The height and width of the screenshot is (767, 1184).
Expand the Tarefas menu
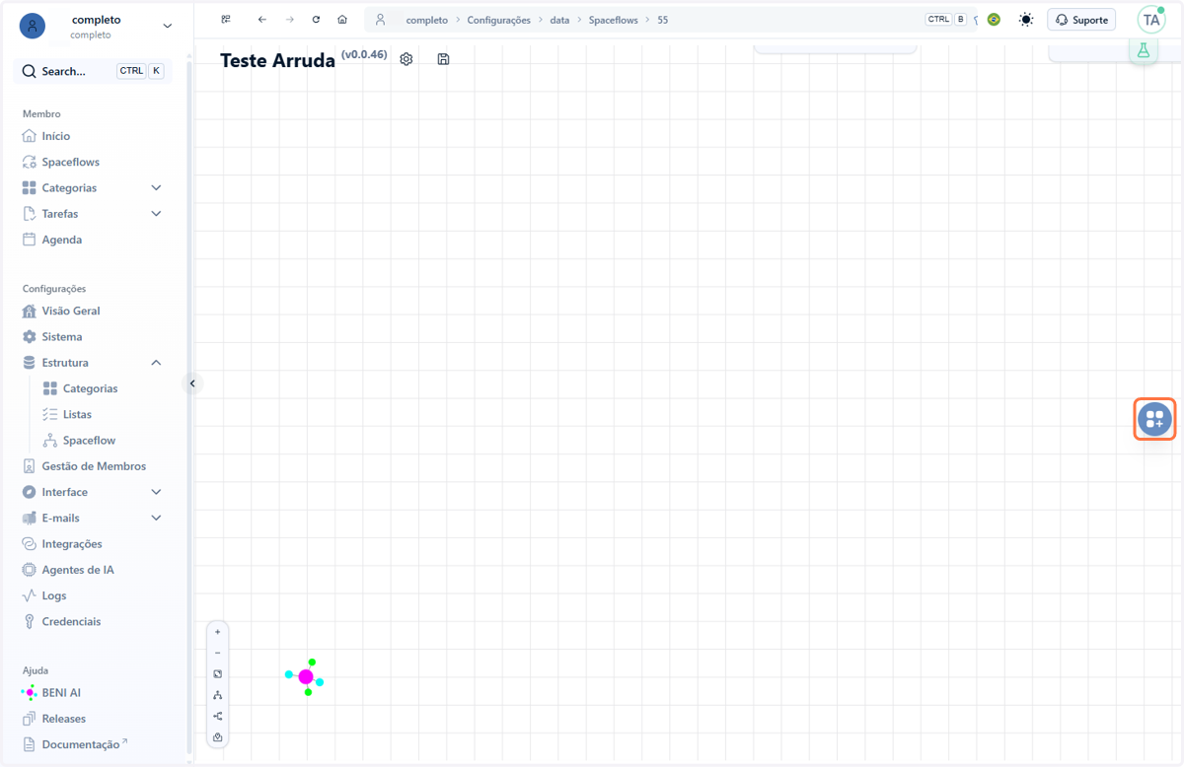pyautogui.click(x=156, y=214)
